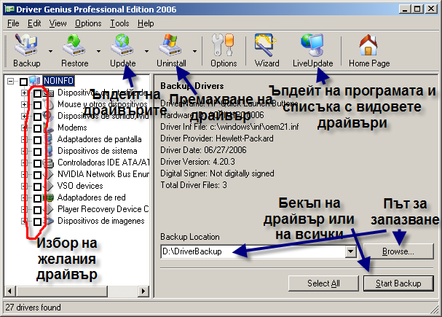Screen dimensions: 442x317
Task: Check the Dispositivos de imagenes checkbox
Action: pos(37,222)
